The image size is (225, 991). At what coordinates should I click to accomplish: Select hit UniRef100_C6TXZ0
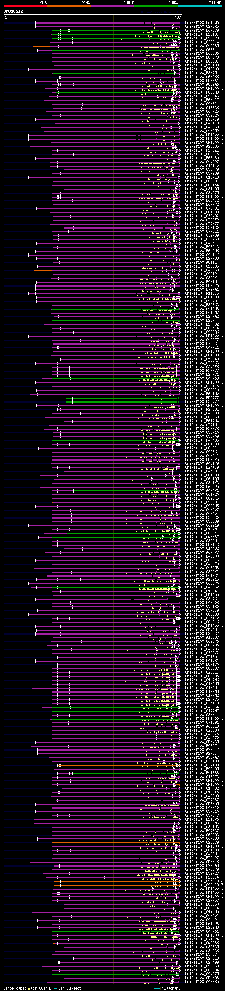tap(202, 494)
